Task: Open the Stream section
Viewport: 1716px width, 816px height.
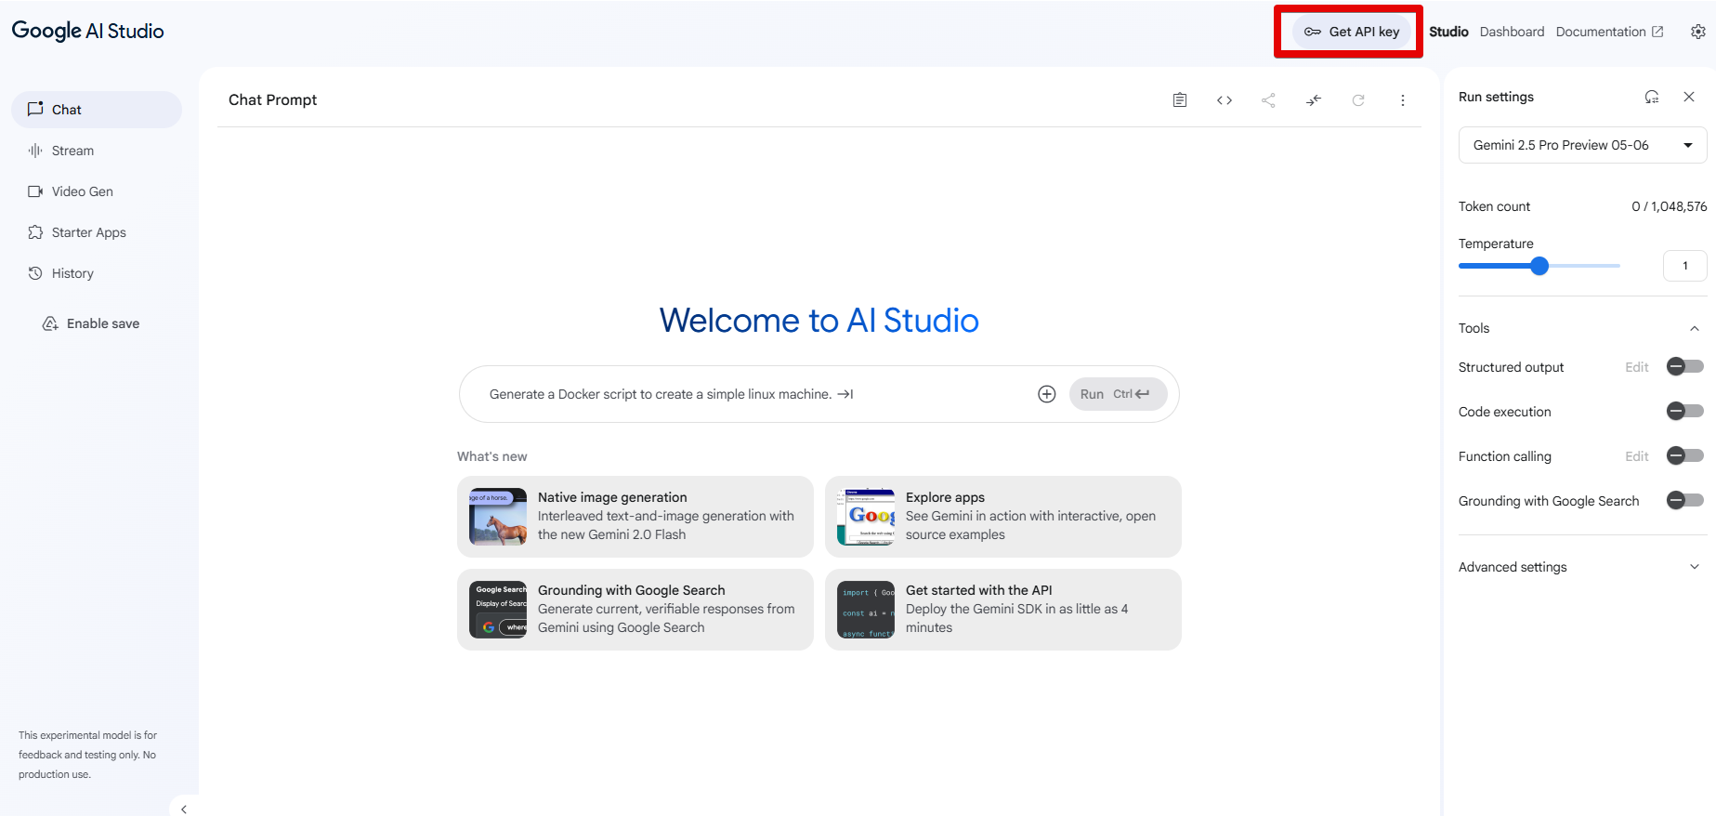Action: click(97, 151)
